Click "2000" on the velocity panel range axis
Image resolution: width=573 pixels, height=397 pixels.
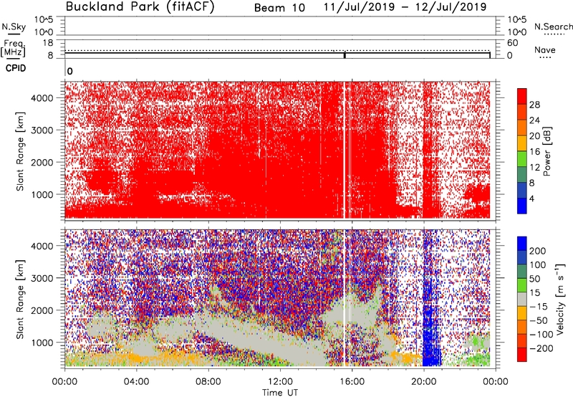click(42, 310)
